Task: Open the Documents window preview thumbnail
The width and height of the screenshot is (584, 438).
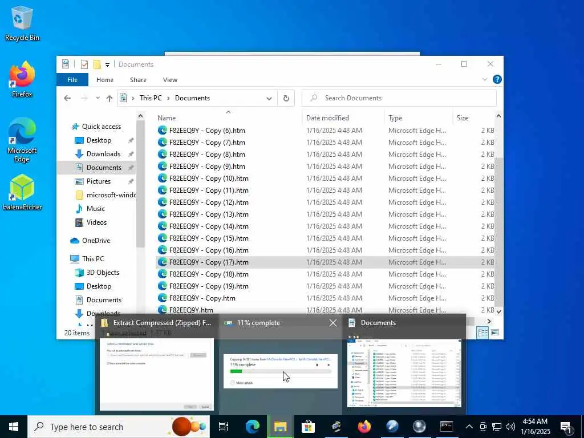Action: tap(404, 373)
